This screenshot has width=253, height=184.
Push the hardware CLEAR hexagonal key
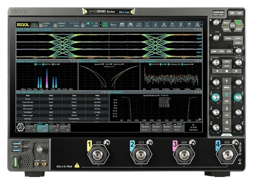click(x=238, y=29)
